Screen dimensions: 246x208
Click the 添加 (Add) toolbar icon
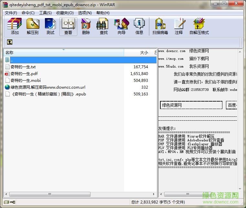pos(15,26)
